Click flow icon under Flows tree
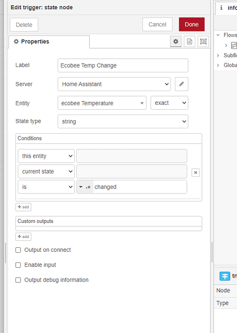237x333 pixels. 234,45
